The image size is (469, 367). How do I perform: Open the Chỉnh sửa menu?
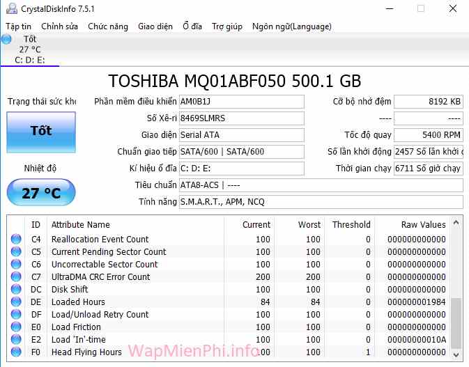[x=59, y=26]
